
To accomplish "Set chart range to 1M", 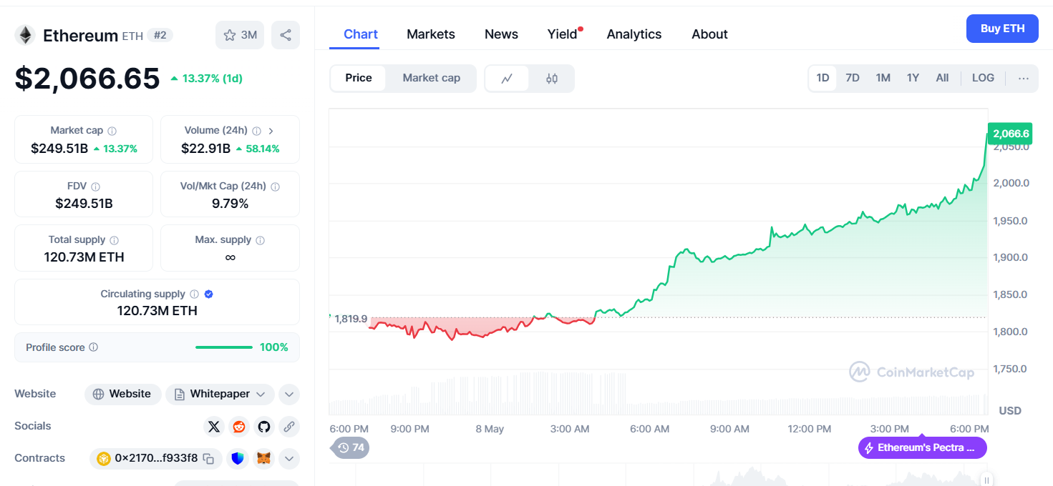I will 883,78.
